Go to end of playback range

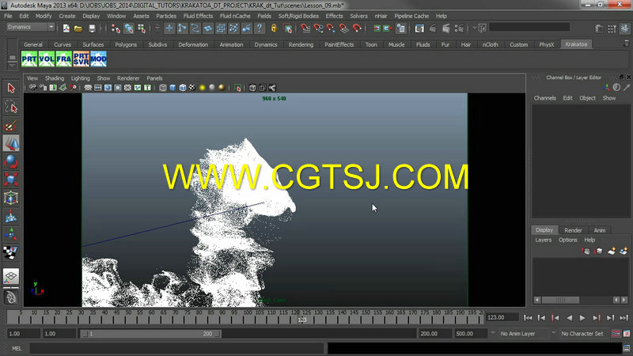coord(624,318)
